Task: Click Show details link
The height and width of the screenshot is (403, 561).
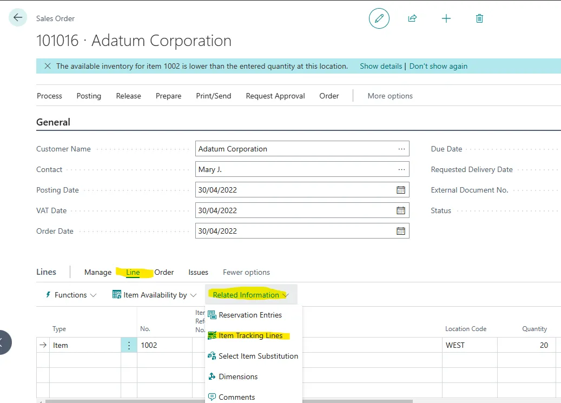Action: (381, 66)
